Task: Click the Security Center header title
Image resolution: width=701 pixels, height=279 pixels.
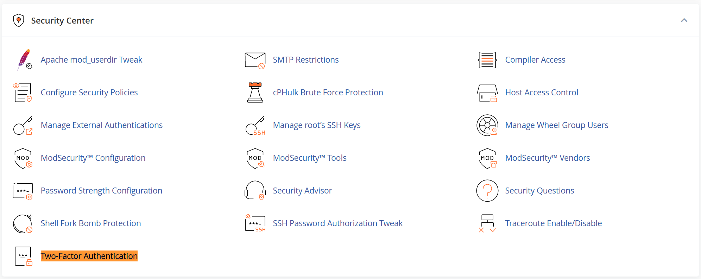Action: point(62,21)
